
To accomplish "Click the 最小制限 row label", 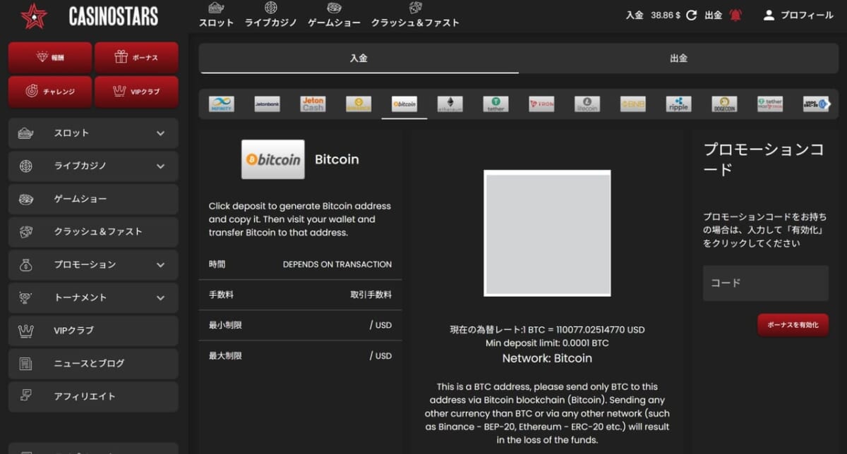I will click(225, 325).
